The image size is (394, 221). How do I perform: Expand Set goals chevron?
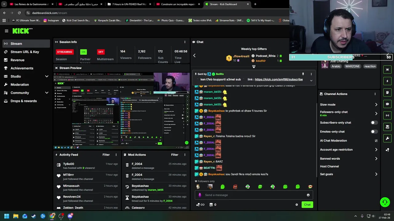(x=376, y=174)
